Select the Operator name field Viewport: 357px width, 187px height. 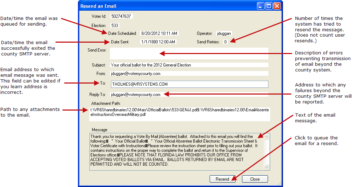(x=224, y=33)
